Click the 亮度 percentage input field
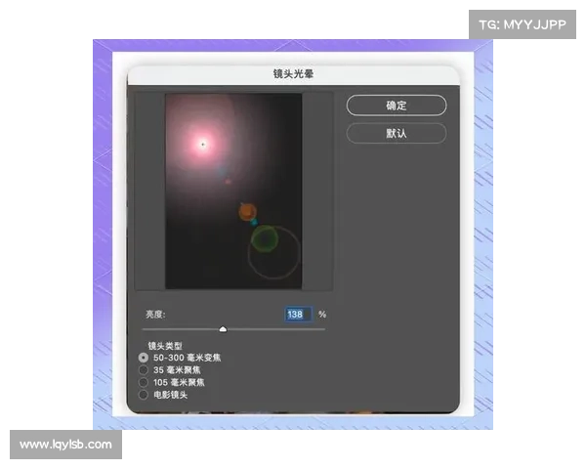Viewport: 586px width, 469px height. point(298,315)
